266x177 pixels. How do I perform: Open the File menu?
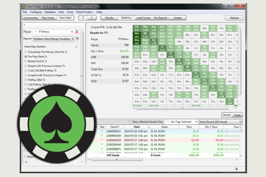[x=25, y=12]
